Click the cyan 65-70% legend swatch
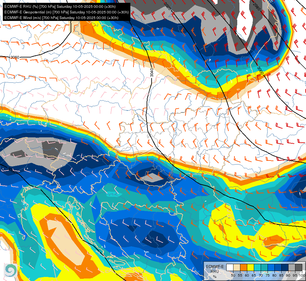Screen dimensions: 306x281 coord(258,267)
